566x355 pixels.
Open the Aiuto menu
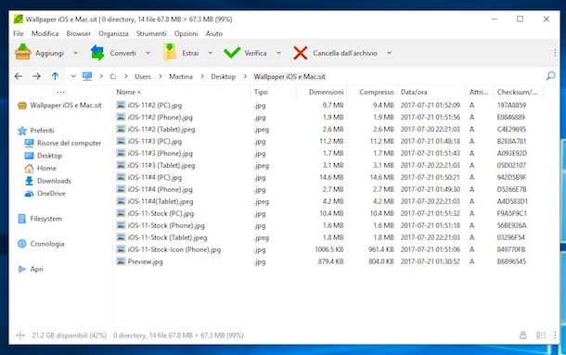(214, 33)
